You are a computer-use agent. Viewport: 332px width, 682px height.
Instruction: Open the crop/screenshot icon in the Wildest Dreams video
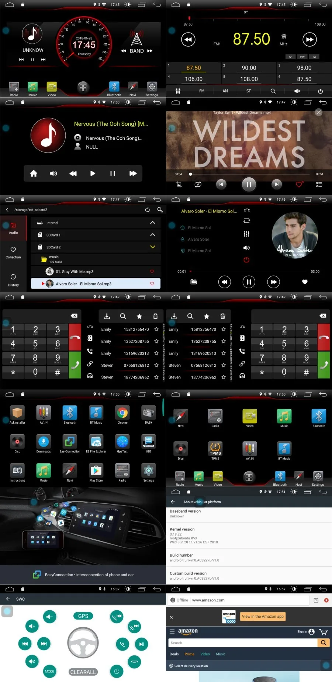[179, 184]
